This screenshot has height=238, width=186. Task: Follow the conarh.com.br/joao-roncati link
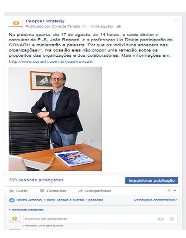[x=51, y=61]
